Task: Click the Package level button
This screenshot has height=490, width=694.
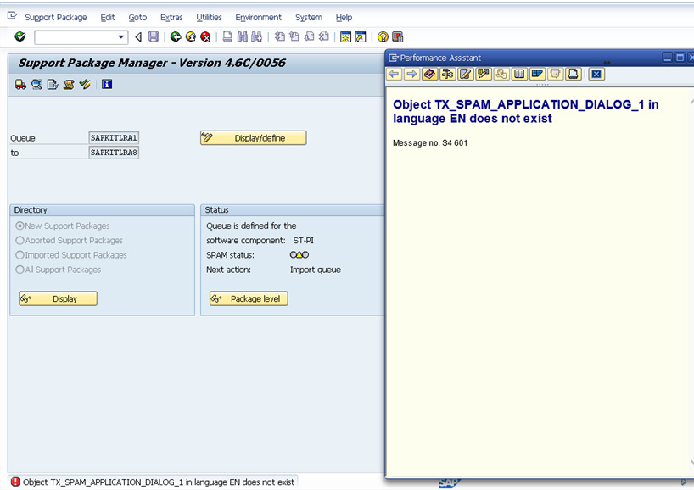Action: pos(249,299)
